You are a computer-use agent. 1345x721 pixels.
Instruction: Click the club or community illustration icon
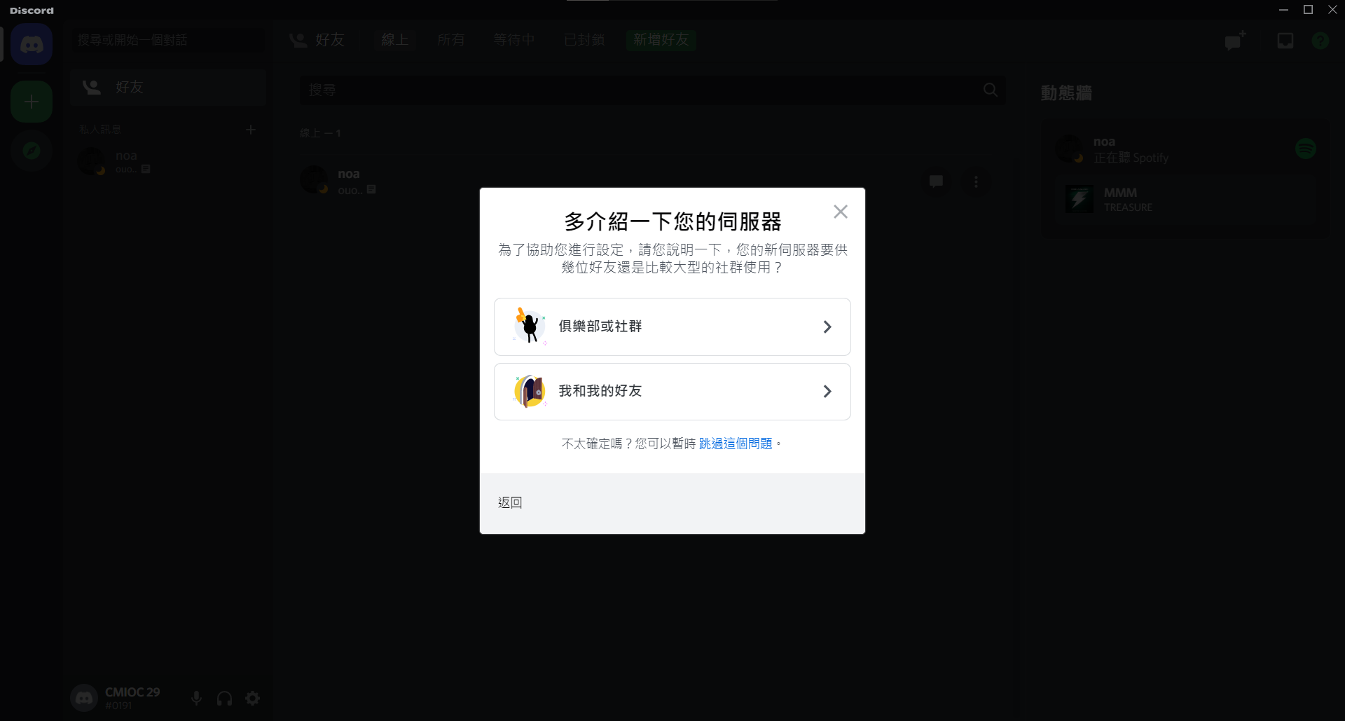[x=530, y=326]
